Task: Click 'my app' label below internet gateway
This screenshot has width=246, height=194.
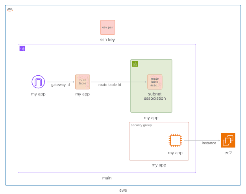Action: pyautogui.click(x=38, y=94)
